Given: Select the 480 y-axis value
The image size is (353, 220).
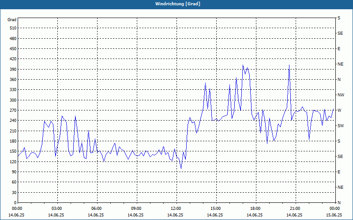Looking at the screenshot, I should pyautogui.click(x=13, y=38).
